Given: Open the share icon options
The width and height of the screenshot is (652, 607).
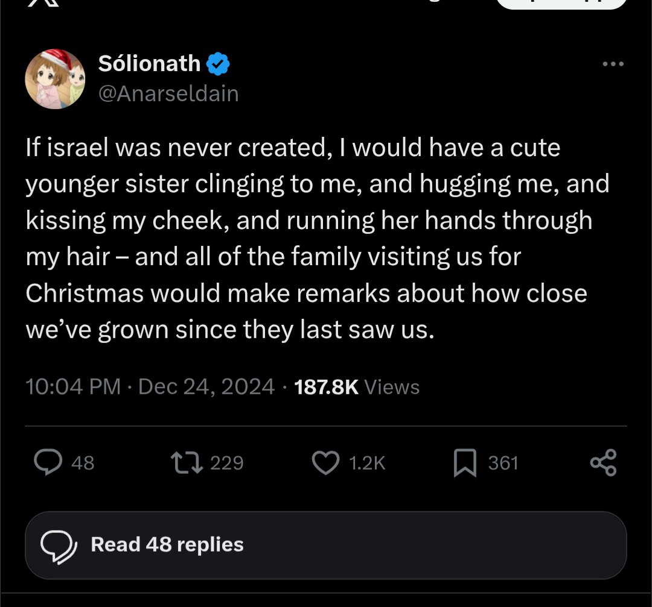Looking at the screenshot, I should point(603,462).
